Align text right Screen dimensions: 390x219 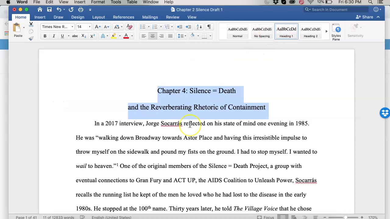point(161,36)
